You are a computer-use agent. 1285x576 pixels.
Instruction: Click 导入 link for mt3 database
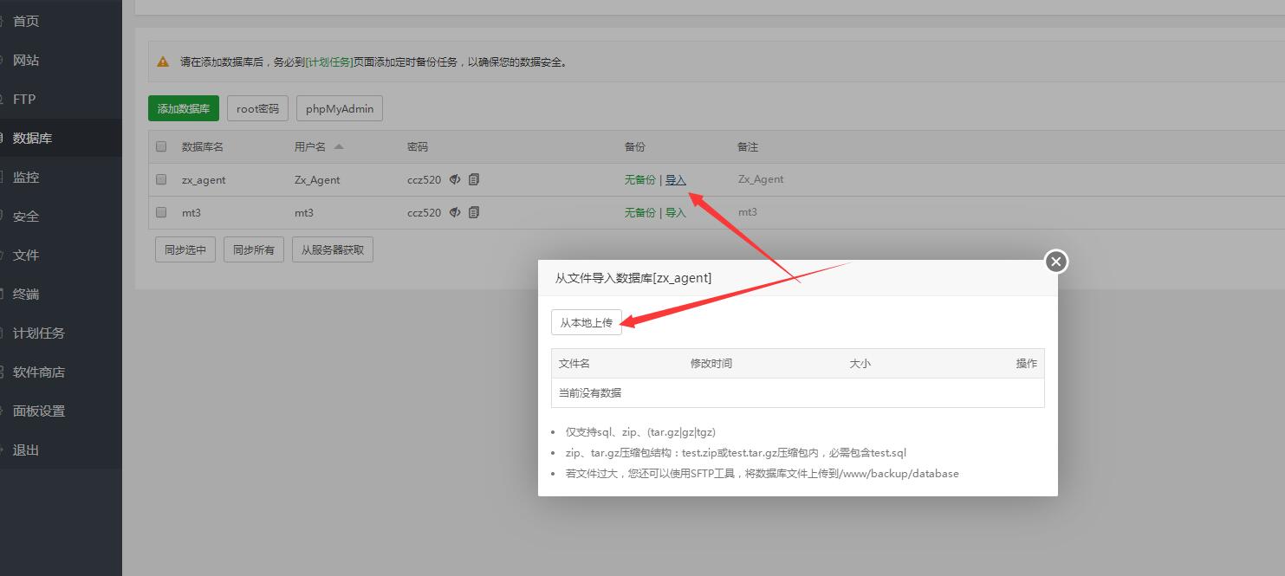tap(676, 212)
